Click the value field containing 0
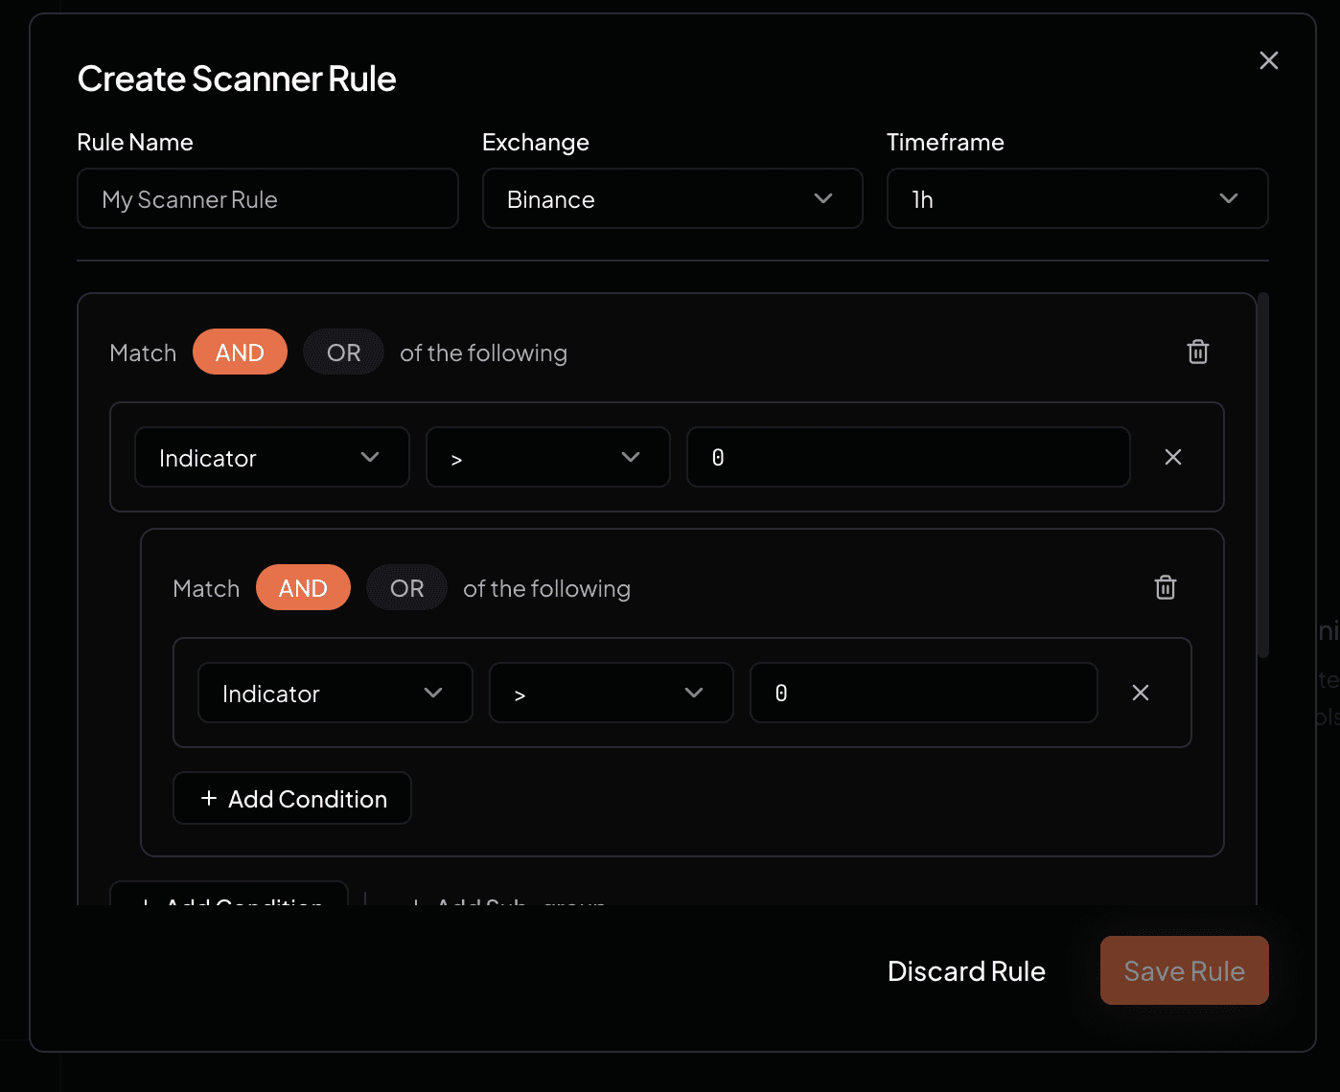 (x=907, y=457)
